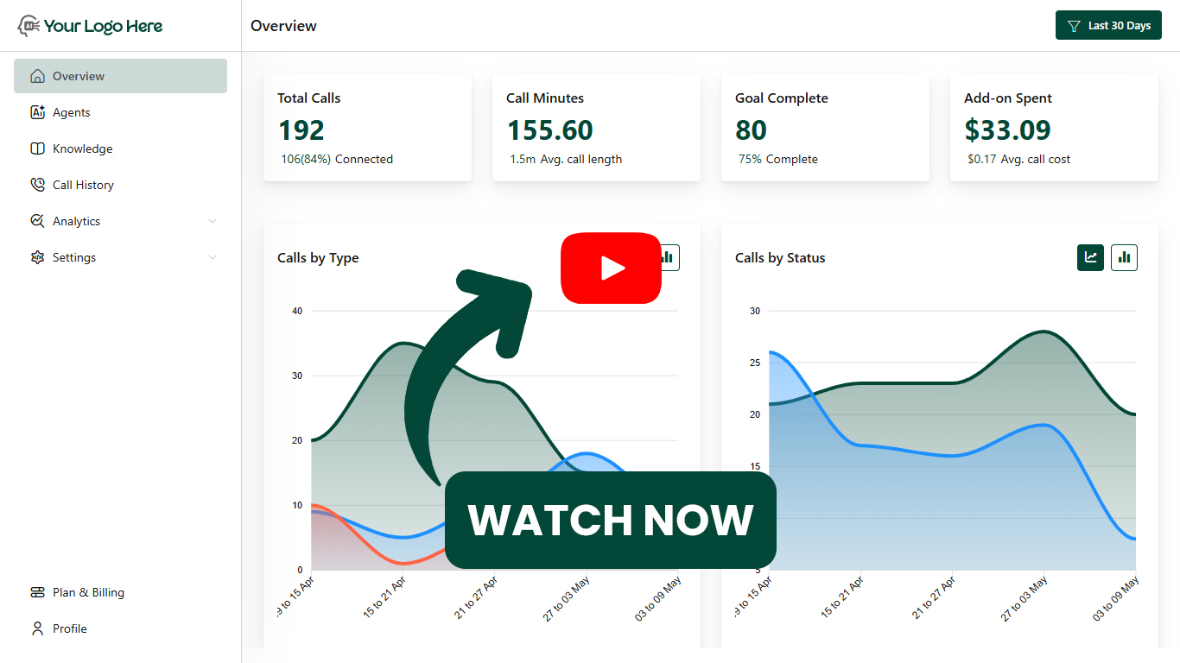
Task: Open the Last 30 Days filter
Action: [1108, 26]
